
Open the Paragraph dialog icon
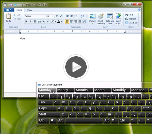[x=85, y=22]
